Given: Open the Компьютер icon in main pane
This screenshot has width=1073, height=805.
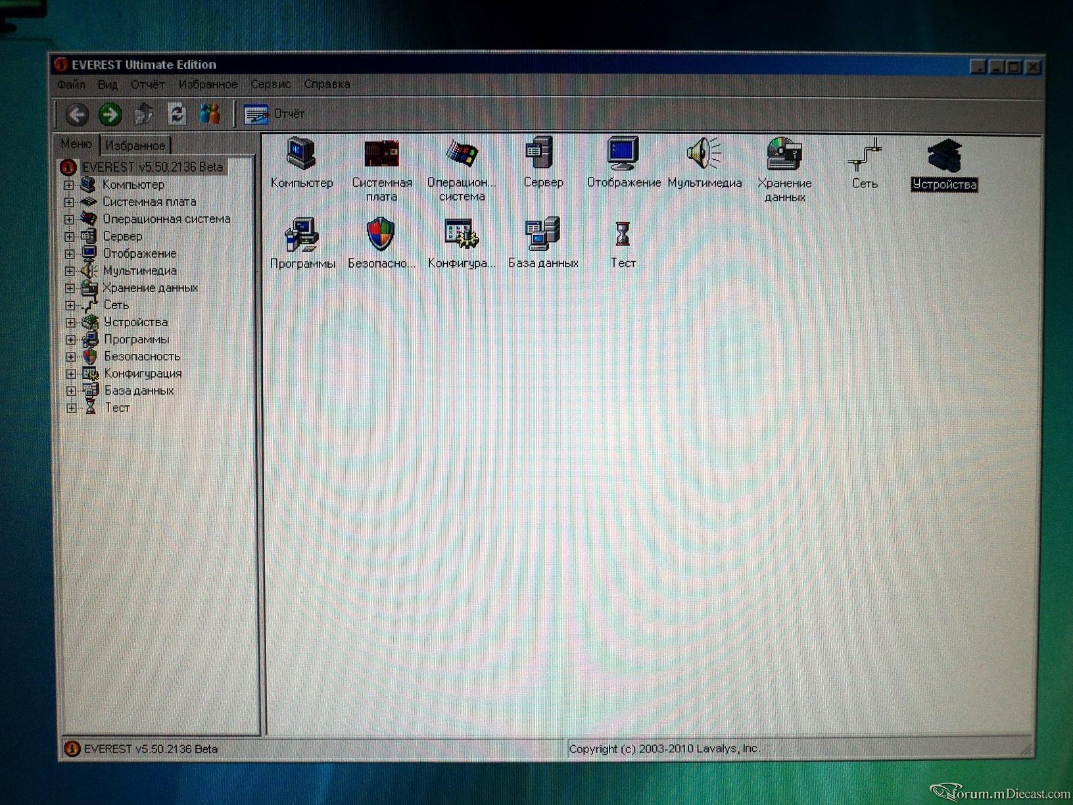Looking at the screenshot, I should click(x=302, y=163).
